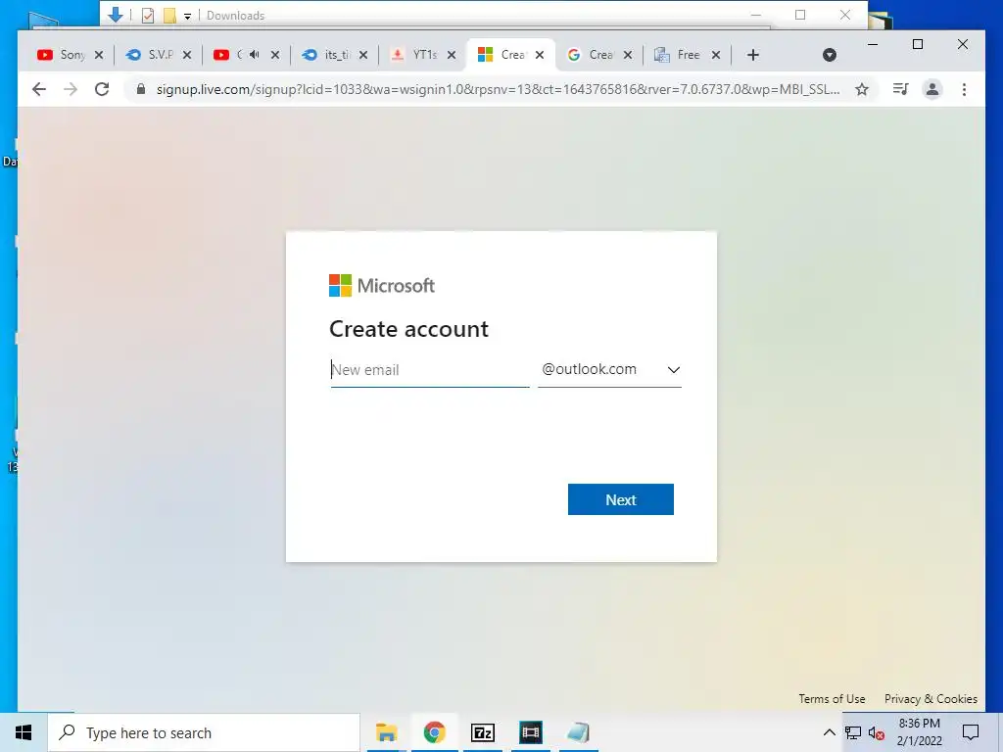Click the taskbar search box
Image resolution: width=1003 pixels, height=752 pixels.
tap(204, 732)
